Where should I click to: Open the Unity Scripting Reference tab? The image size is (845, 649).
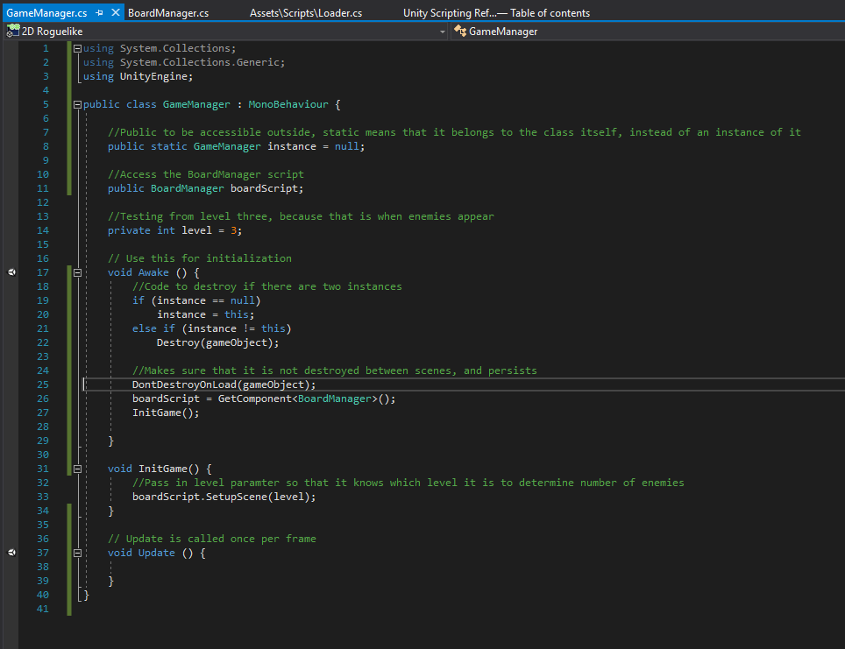point(496,13)
